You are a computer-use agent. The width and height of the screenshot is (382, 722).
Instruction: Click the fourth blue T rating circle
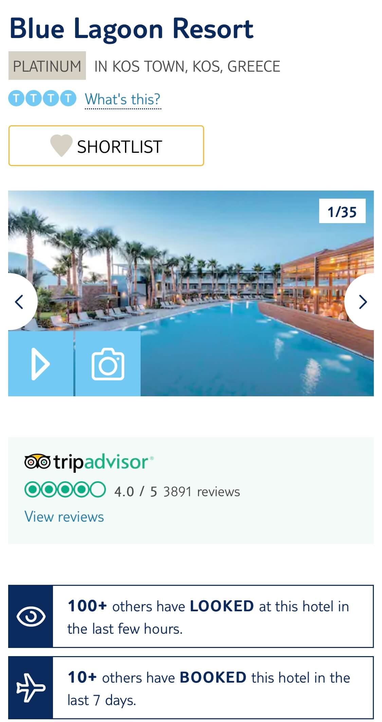pos(68,99)
